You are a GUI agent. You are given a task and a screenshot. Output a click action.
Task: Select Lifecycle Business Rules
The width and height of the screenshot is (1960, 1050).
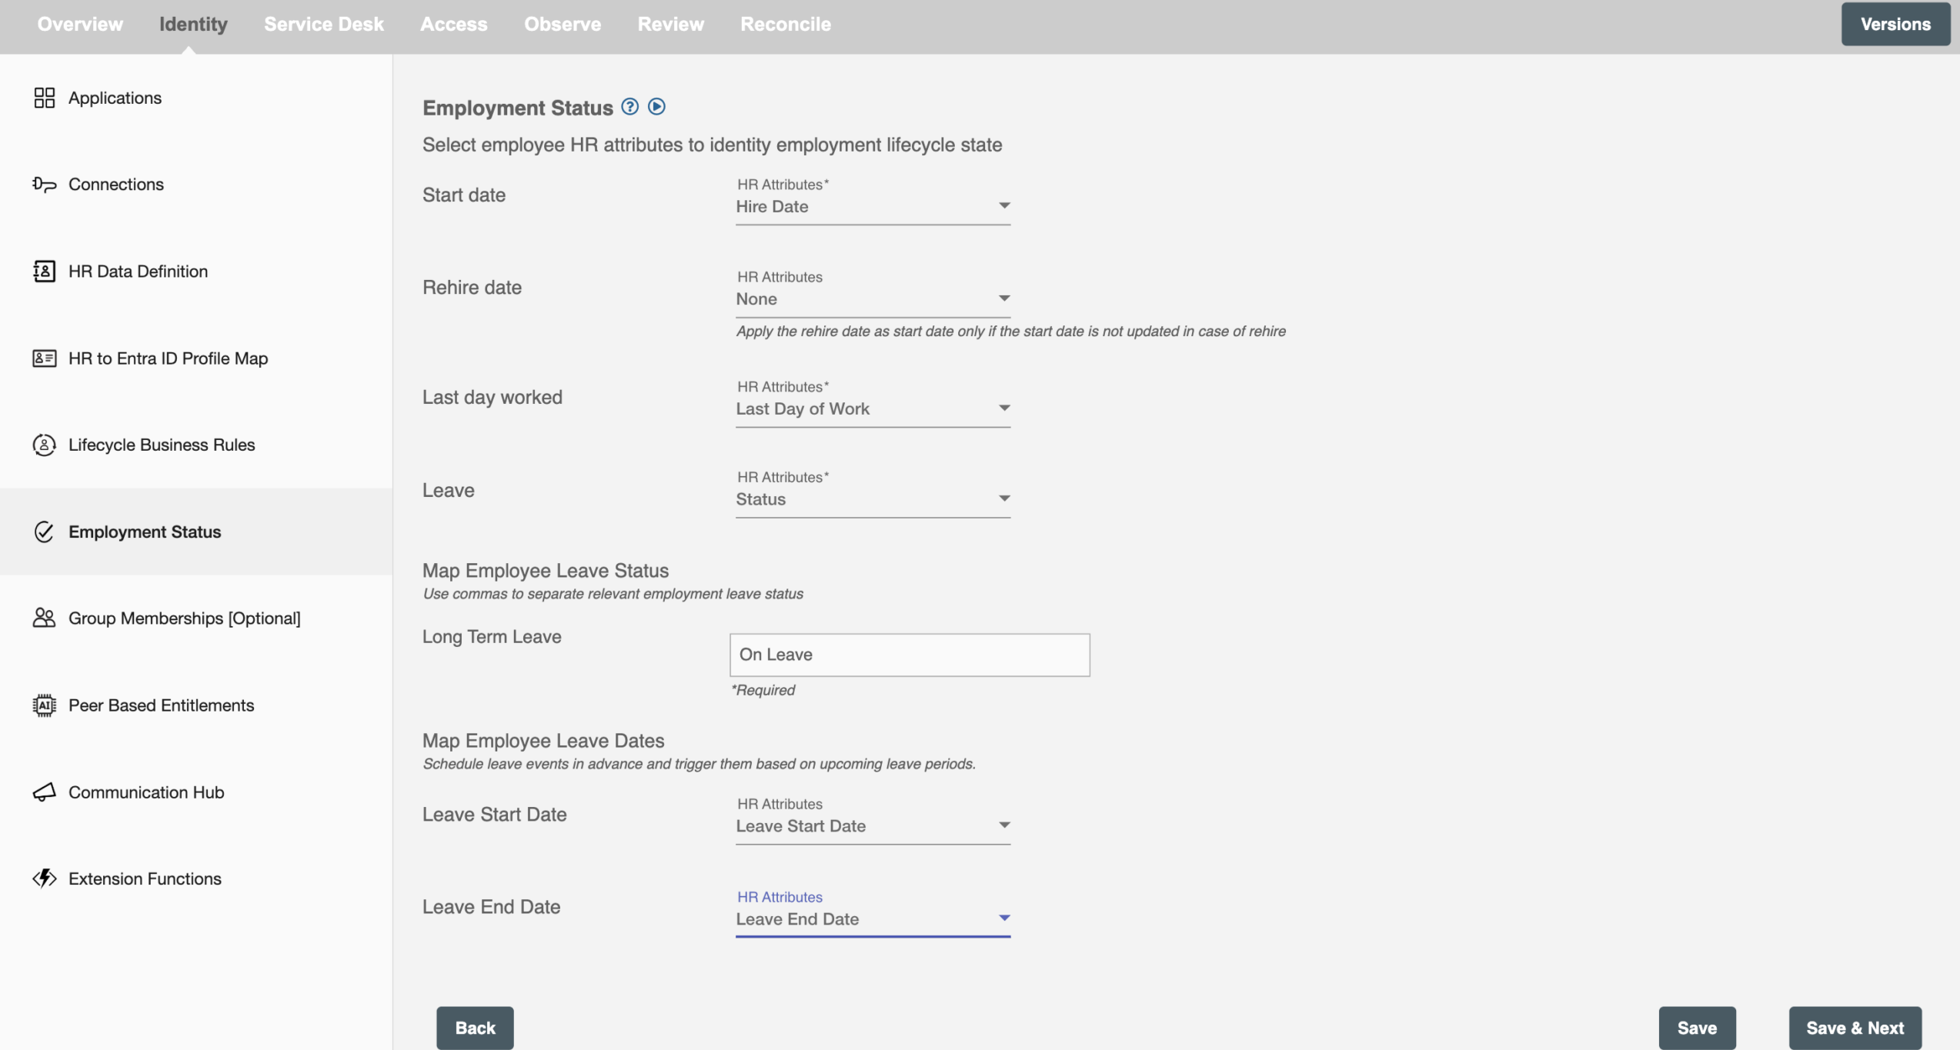[x=196, y=445]
